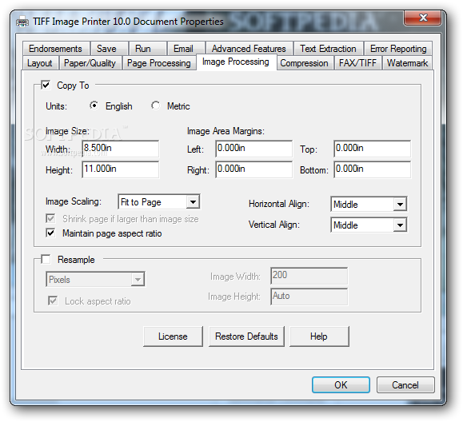
Task: Click the printer icon in title bar
Action: (22, 22)
